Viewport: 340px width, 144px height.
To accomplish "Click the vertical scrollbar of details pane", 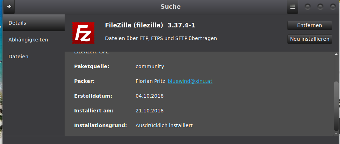I will pos(336,105).
